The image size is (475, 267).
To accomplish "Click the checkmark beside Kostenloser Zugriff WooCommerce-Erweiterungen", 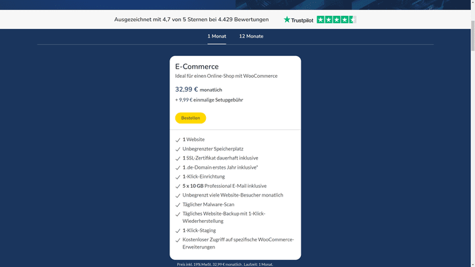I will (x=178, y=240).
